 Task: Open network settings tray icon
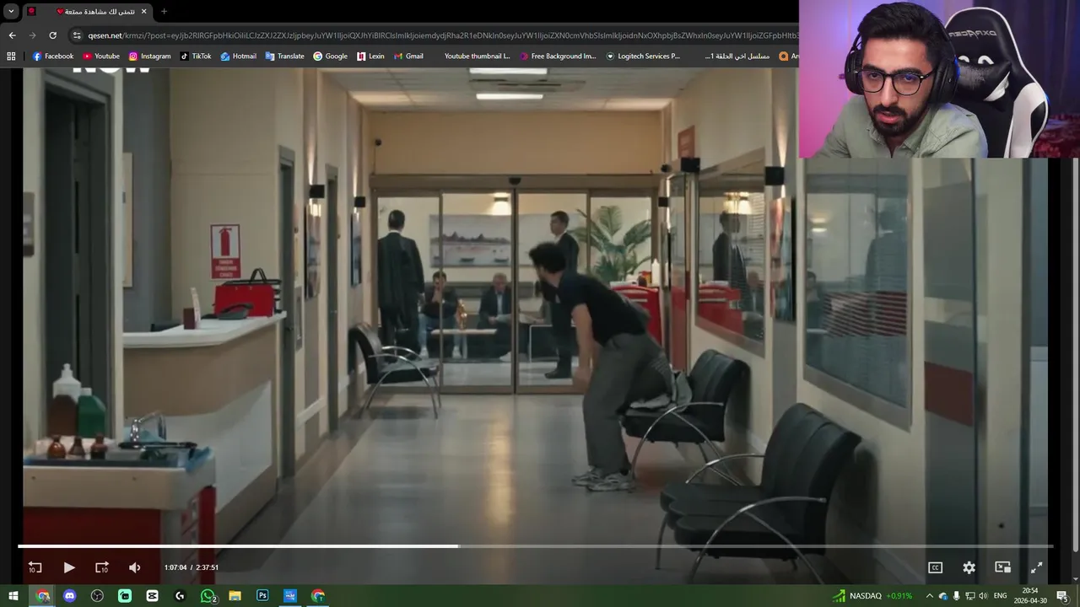point(969,596)
